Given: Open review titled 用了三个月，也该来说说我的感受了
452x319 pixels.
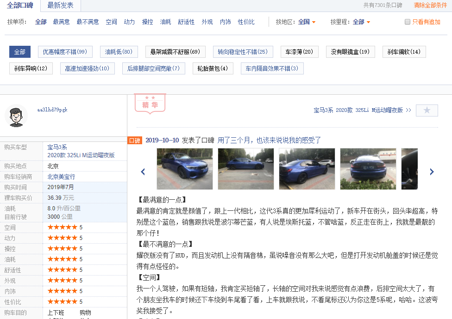Looking at the screenshot, I should click(269, 141).
